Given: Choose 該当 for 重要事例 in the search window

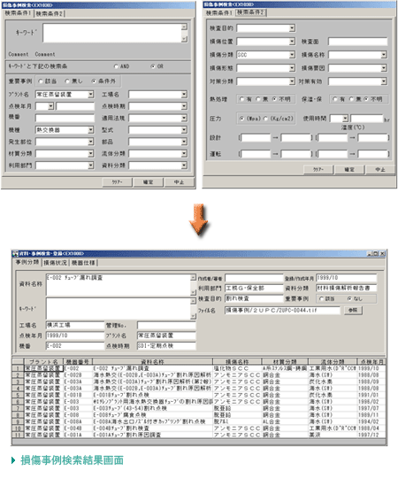Looking at the screenshot, I should (41, 81).
